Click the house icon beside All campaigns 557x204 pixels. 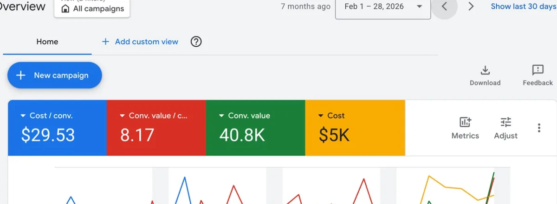coord(65,9)
